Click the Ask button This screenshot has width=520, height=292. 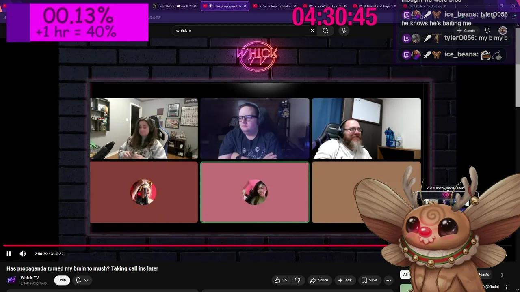tap(344, 280)
